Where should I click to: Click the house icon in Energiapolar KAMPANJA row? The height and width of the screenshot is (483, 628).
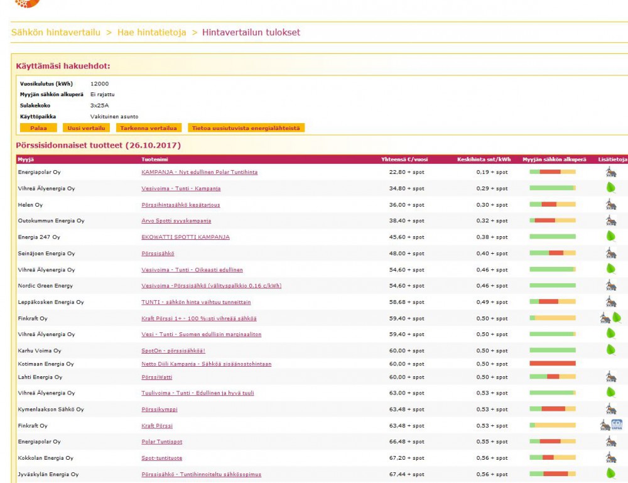610,171
